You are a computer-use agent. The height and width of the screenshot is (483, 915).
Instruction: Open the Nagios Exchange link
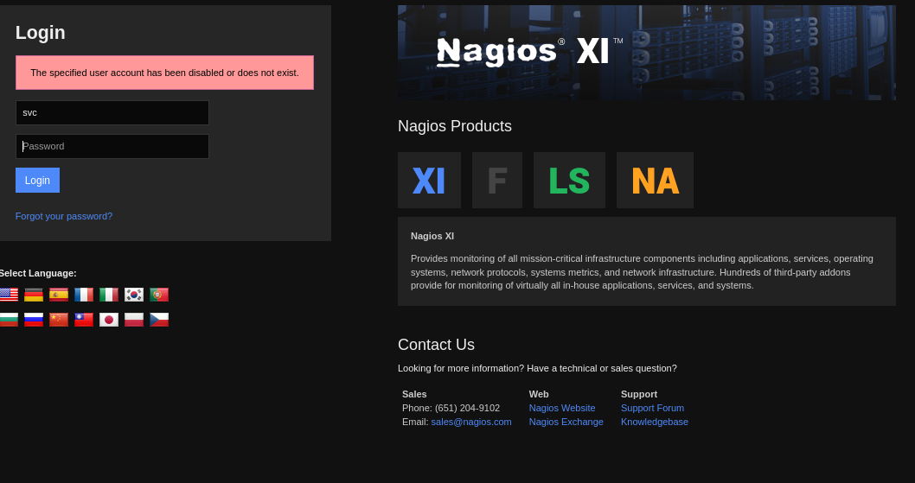click(566, 422)
